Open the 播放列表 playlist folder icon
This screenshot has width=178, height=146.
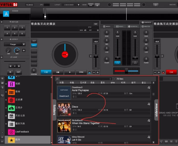coord(11,124)
